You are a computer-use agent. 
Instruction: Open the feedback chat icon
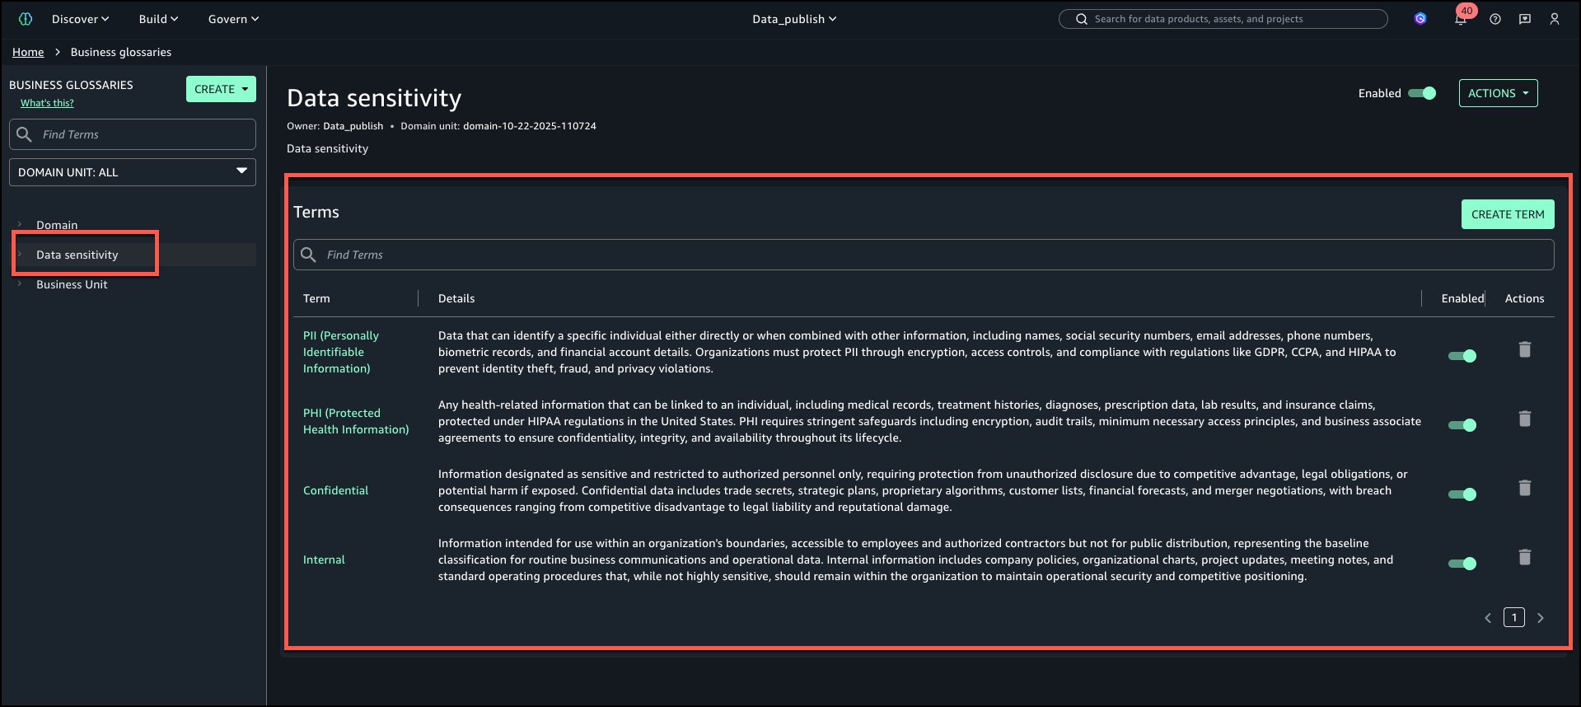point(1525,19)
